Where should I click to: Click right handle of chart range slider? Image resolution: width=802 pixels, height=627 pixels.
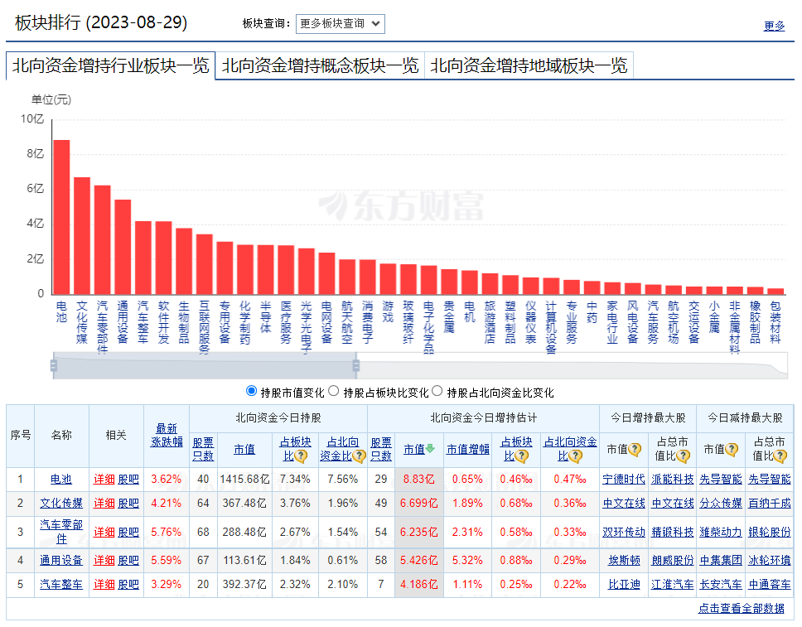tap(356, 364)
